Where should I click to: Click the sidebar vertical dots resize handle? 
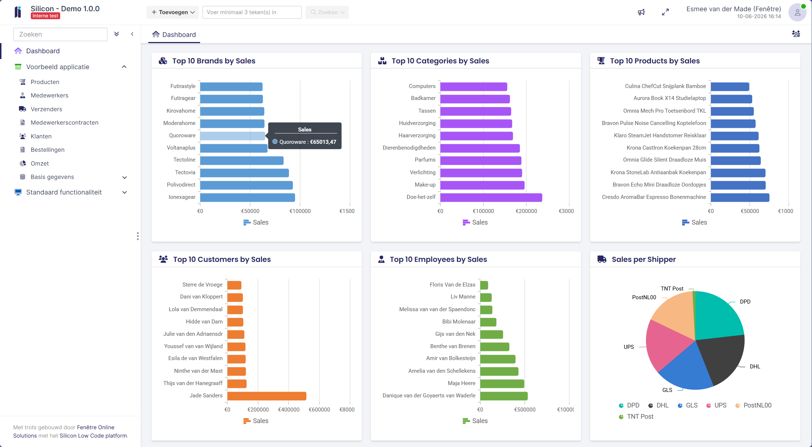(x=138, y=236)
